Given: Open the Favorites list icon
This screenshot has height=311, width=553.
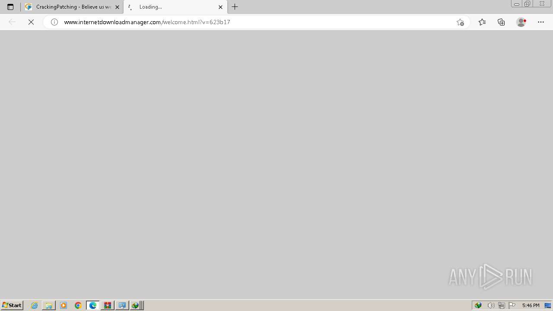Looking at the screenshot, I should (482, 22).
